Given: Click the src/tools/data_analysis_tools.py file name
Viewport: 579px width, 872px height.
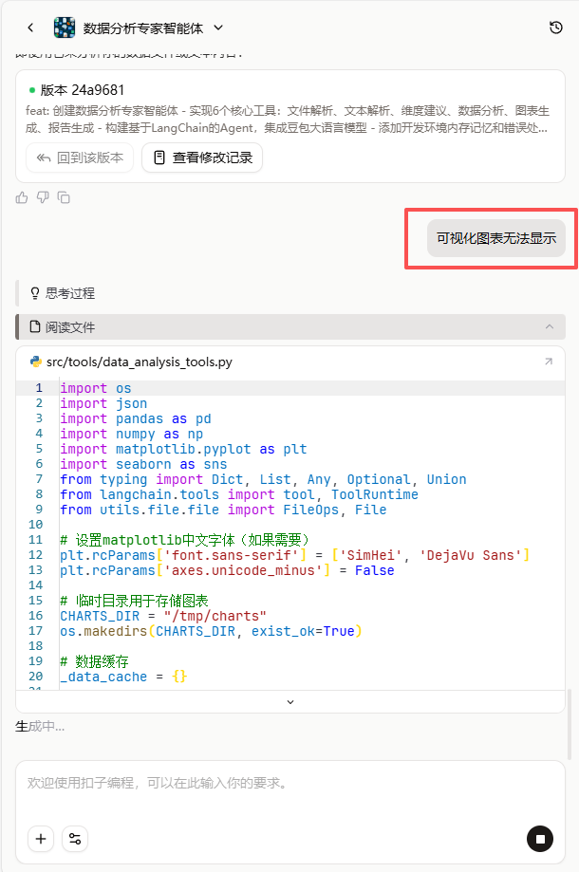Looking at the screenshot, I should [139, 362].
